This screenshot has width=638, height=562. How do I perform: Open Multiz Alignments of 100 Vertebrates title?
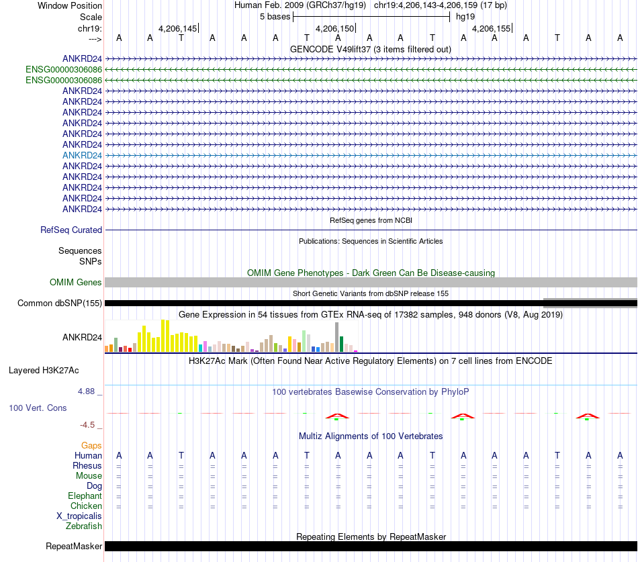tap(371, 436)
